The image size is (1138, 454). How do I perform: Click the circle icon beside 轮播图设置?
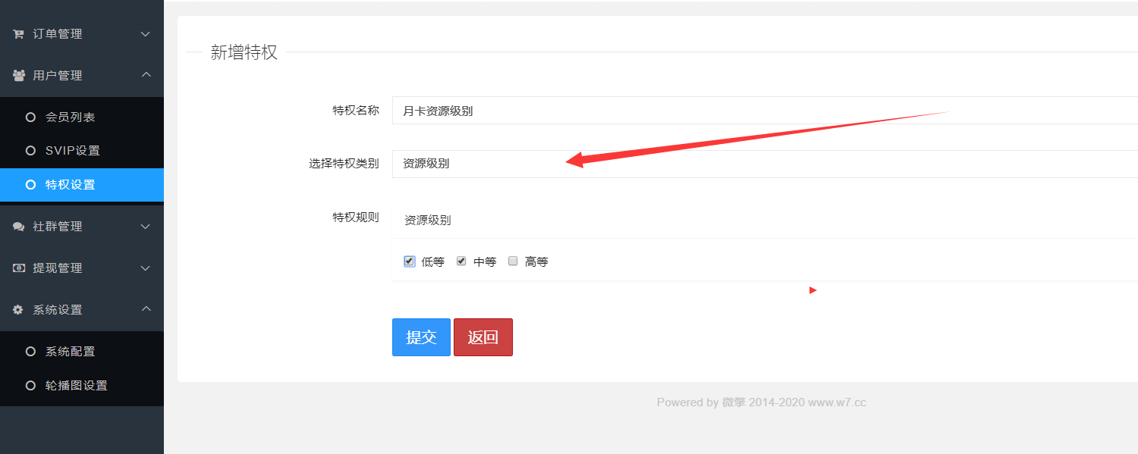point(31,386)
